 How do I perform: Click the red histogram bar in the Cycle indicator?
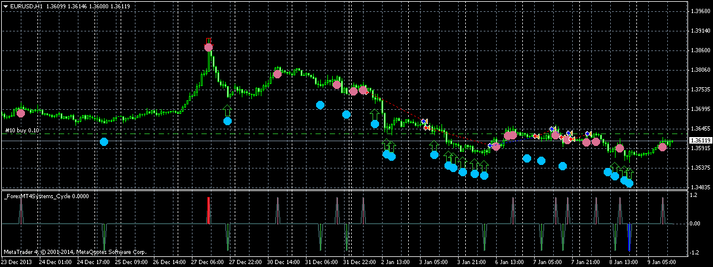(x=209, y=211)
